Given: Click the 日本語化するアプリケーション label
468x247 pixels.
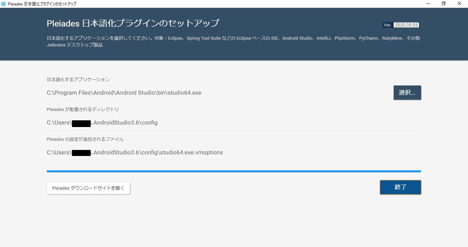Looking at the screenshot, I should [78, 80].
